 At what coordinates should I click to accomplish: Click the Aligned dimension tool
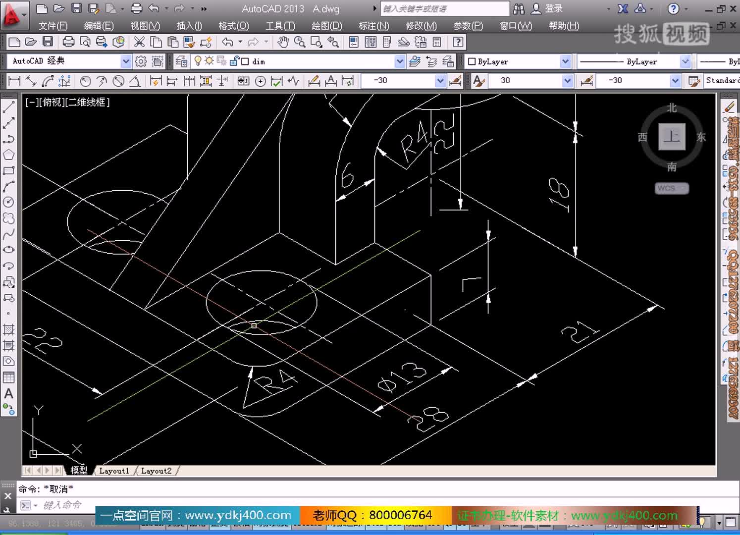[x=31, y=81]
